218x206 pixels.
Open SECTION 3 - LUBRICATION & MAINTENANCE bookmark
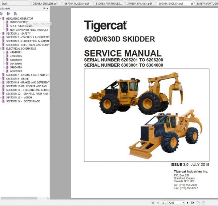28,41
